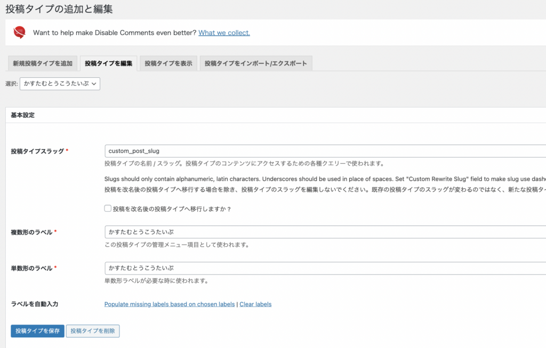Click the 投稿タイプスラッグ field label
Screen dimensions: 546x348
click(37, 151)
